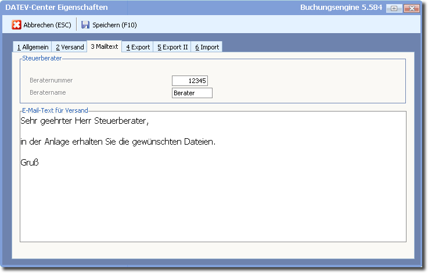Close the DATEV-Center Eigenschaften window

[412, 9]
